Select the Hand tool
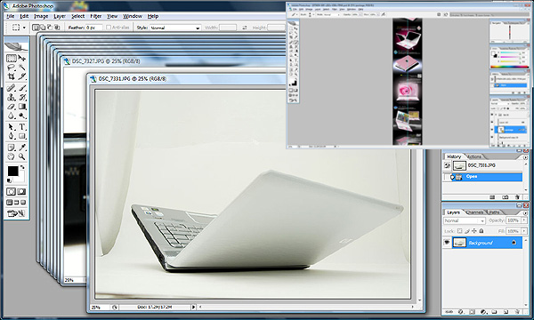The image size is (534, 320). (x=12, y=156)
